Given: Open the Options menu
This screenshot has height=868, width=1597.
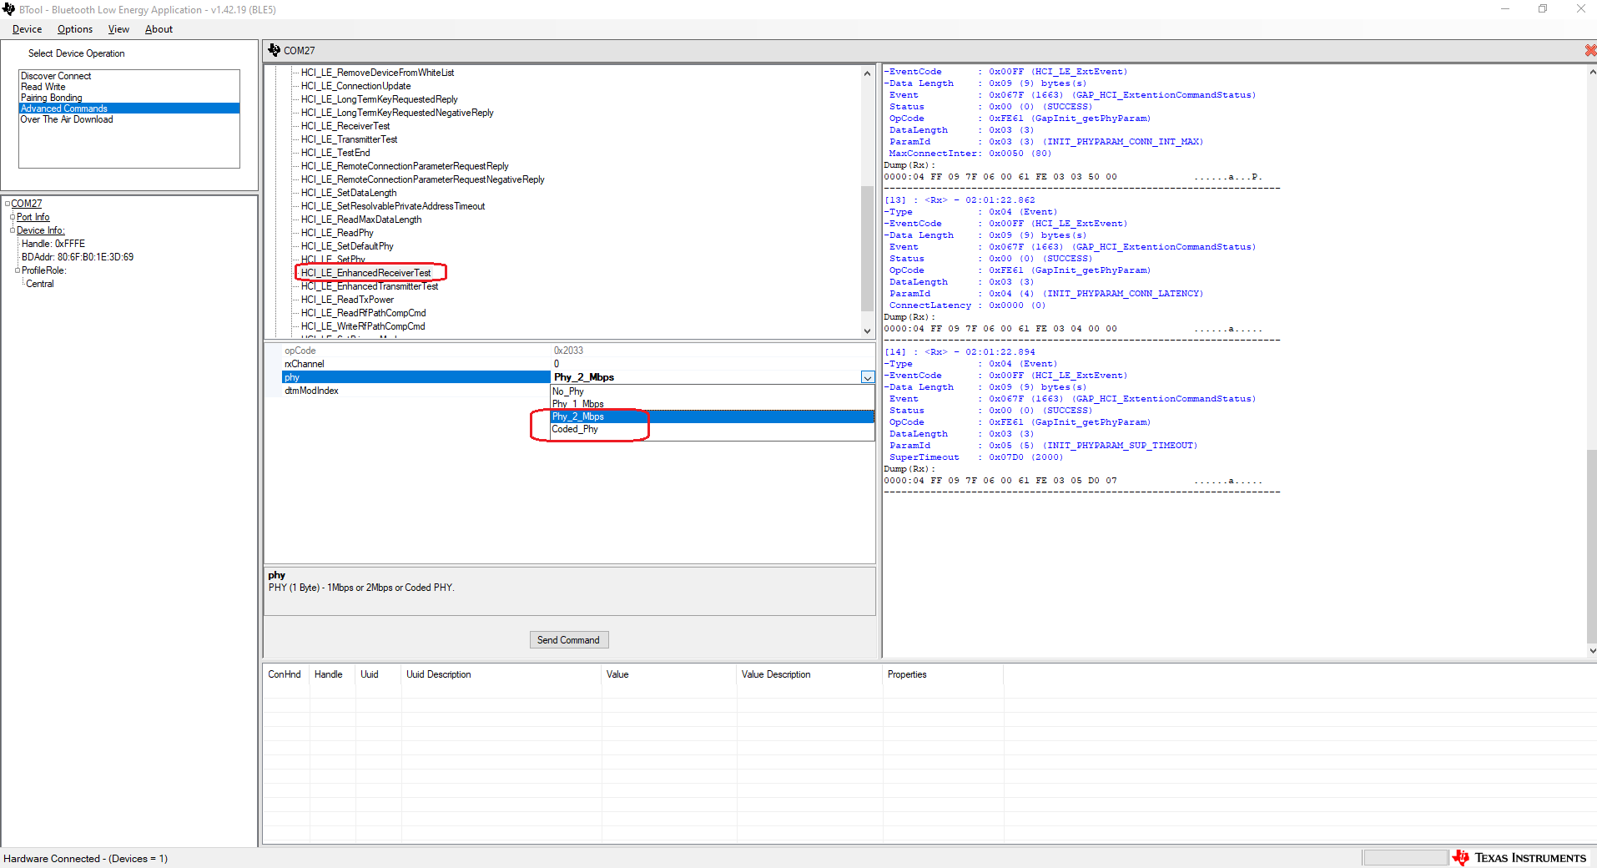Looking at the screenshot, I should 74,29.
